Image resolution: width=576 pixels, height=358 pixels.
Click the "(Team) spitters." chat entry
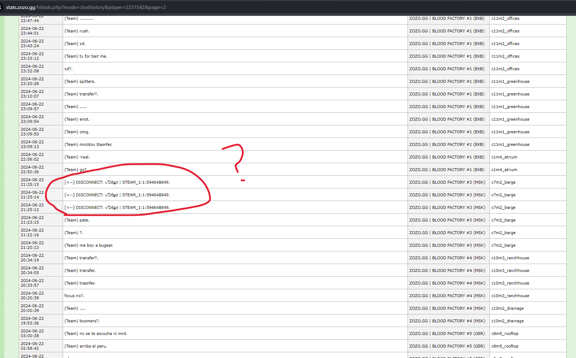pyautogui.click(x=80, y=81)
